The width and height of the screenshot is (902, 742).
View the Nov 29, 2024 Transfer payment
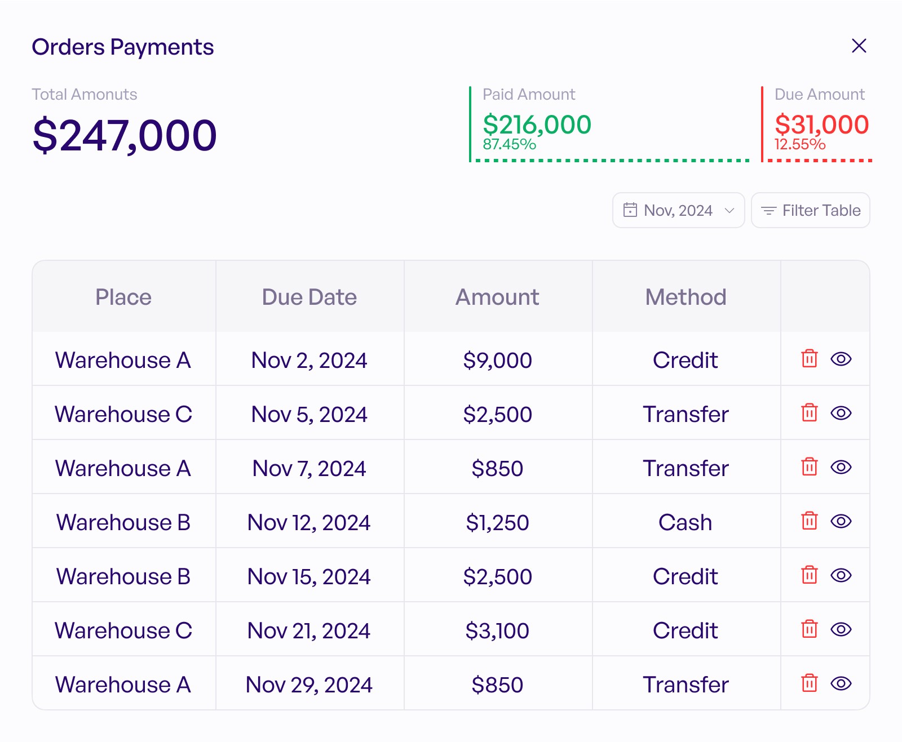(841, 683)
